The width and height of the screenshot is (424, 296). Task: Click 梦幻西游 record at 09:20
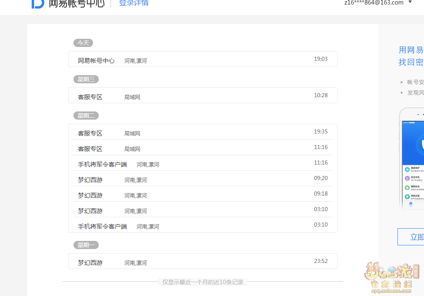pyautogui.click(x=203, y=178)
